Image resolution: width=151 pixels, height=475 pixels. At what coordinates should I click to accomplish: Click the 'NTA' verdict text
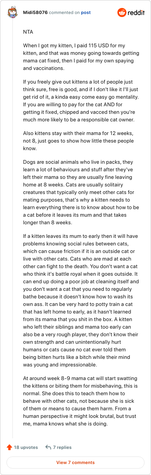(x=28, y=32)
